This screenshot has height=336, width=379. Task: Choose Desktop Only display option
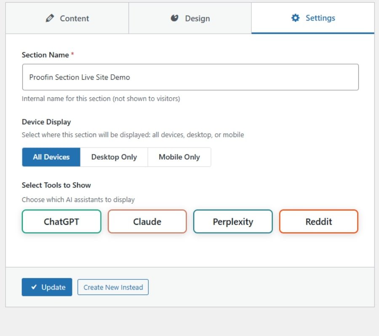114,157
